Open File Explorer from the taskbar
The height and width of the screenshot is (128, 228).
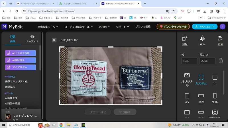[68, 125]
